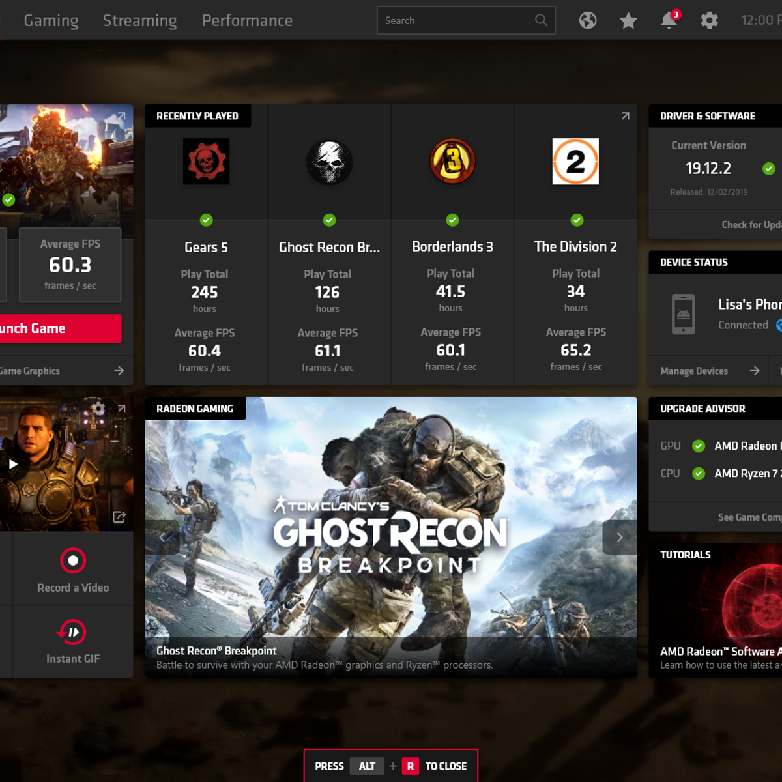Start recording with Record a Video

(73, 560)
